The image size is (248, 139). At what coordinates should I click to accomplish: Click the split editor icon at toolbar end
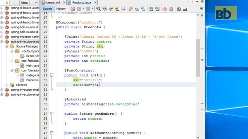(x=201, y=9)
